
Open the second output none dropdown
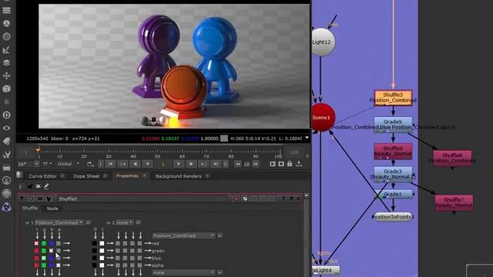184,272
